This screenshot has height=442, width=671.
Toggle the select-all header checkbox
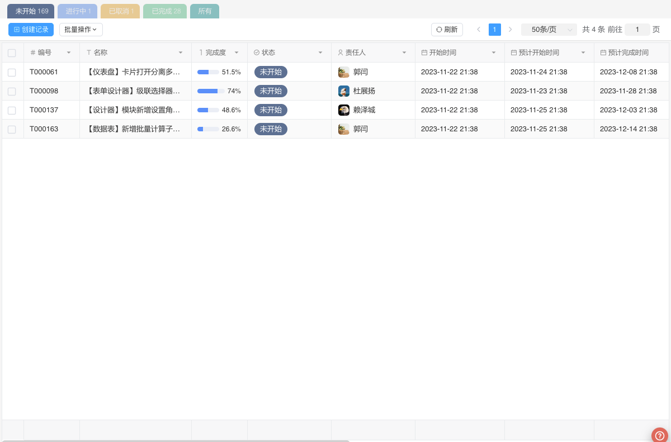pos(12,53)
